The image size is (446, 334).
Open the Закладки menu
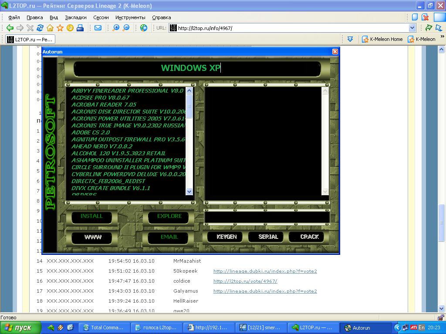click(76, 17)
